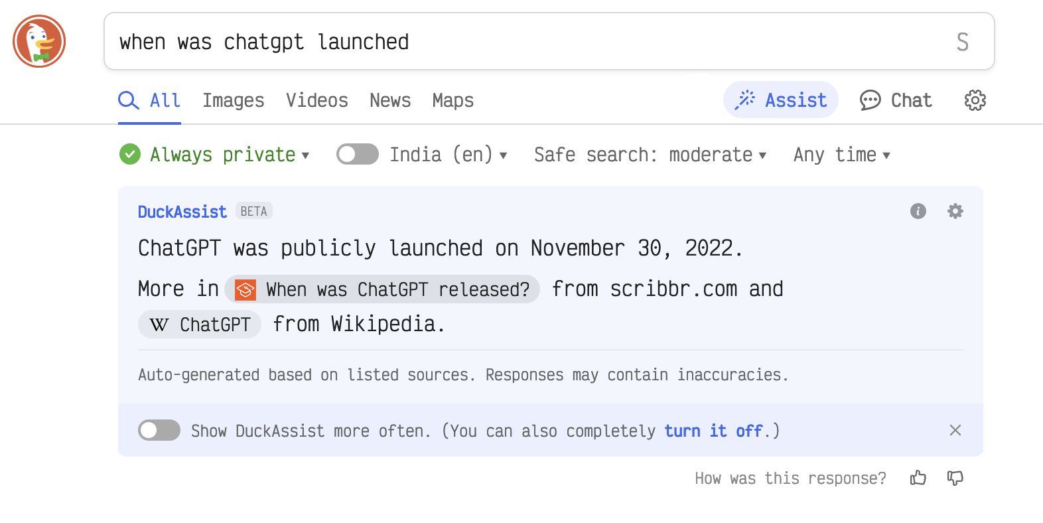This screenshot has width=1043, height=523.
Task: Toggle the India region switch
Action: [358, 155]
